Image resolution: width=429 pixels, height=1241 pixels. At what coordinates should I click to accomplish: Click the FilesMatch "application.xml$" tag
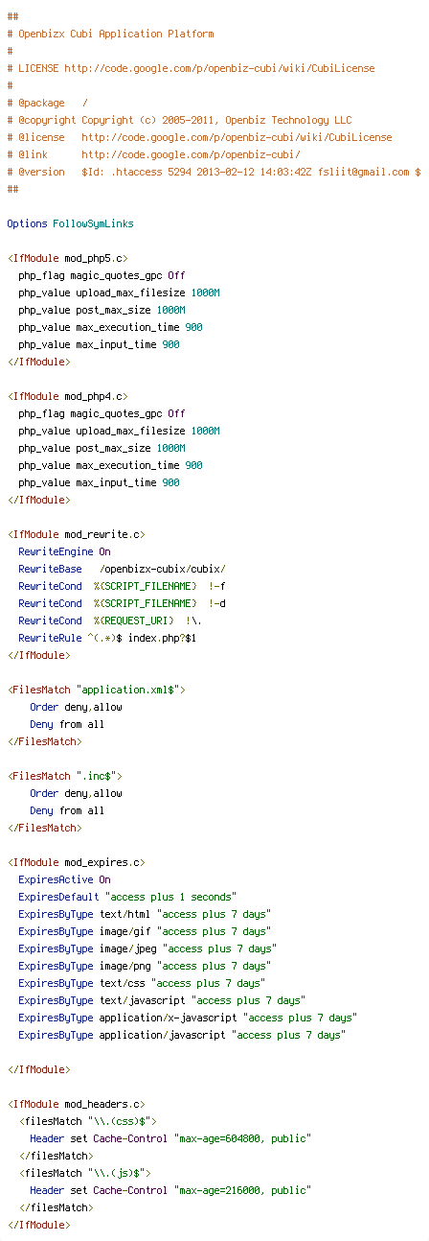[96, 690]
